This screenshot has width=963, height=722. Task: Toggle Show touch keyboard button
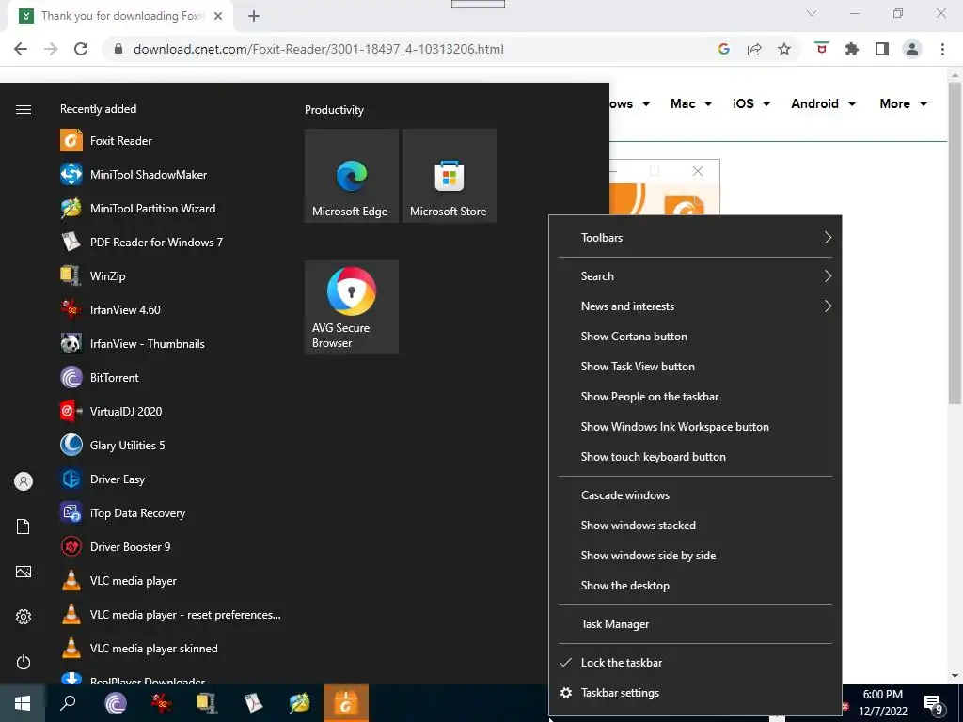(x=695, y=457)
